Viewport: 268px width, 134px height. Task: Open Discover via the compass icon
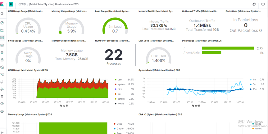2,23
